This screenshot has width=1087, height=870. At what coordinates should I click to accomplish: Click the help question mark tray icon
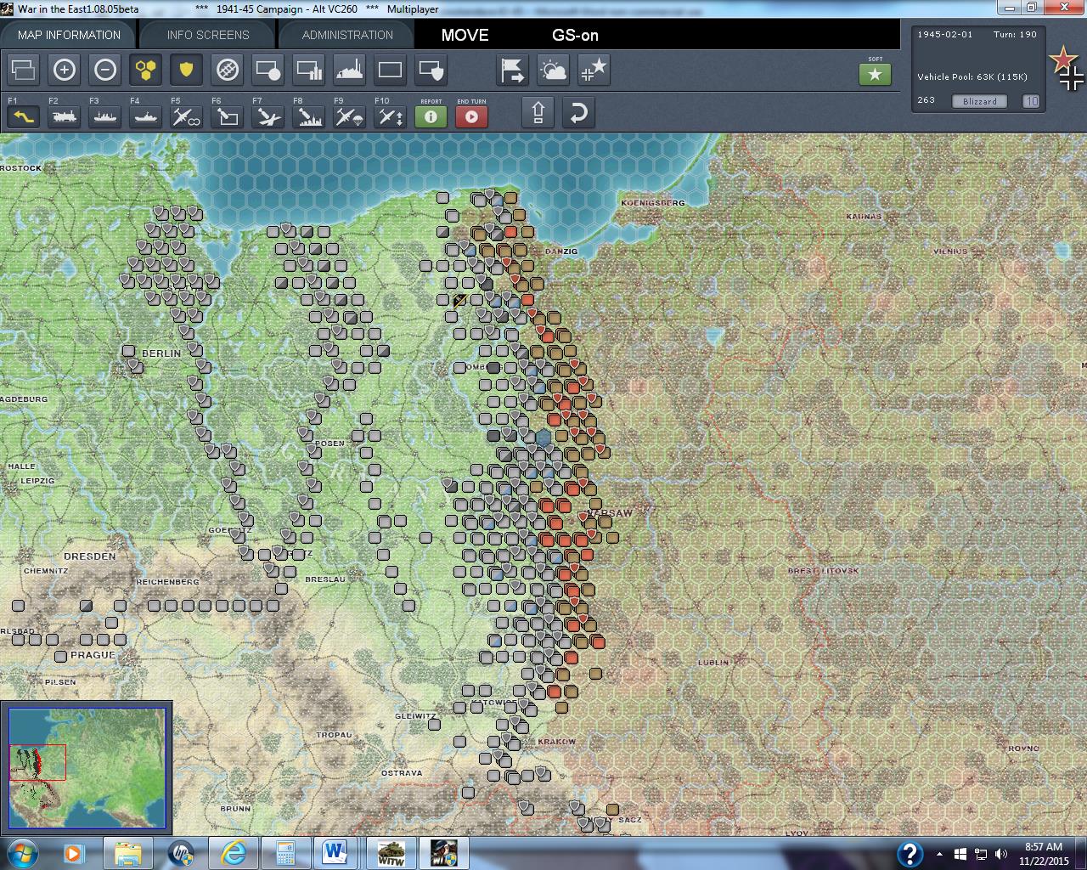[910, 854]
